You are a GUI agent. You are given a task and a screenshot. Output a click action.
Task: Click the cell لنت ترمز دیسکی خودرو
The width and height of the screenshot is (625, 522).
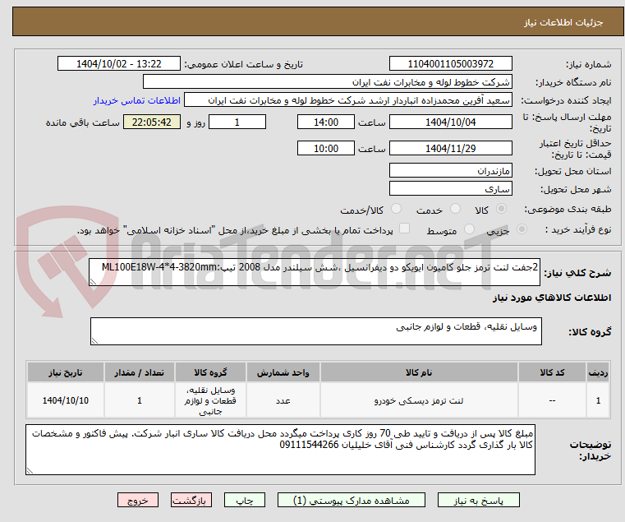(419, 400)
